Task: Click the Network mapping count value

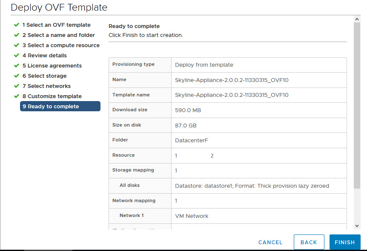Action: click(176, 201)
